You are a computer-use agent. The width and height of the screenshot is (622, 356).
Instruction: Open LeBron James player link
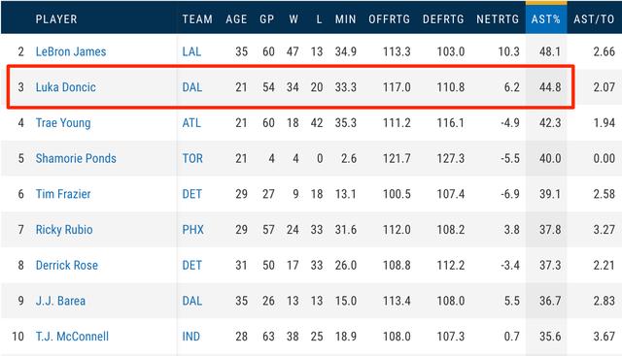pos(71,51)
